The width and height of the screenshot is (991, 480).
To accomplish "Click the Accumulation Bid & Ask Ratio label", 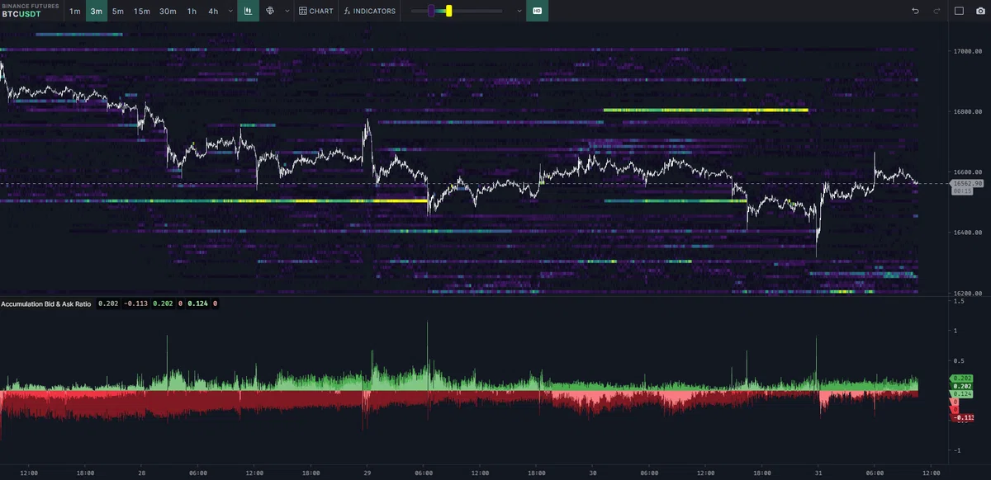I will tap(45, 304).
